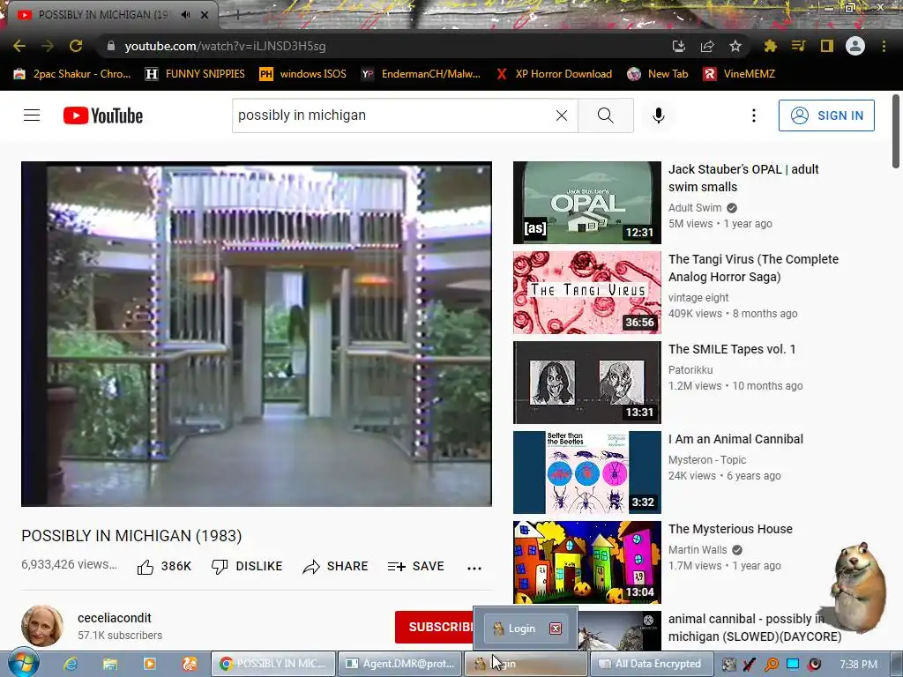The height and width of the screenshot is (677, 903).
Task: Click the SIGN IN button
Action: point(826,115)
